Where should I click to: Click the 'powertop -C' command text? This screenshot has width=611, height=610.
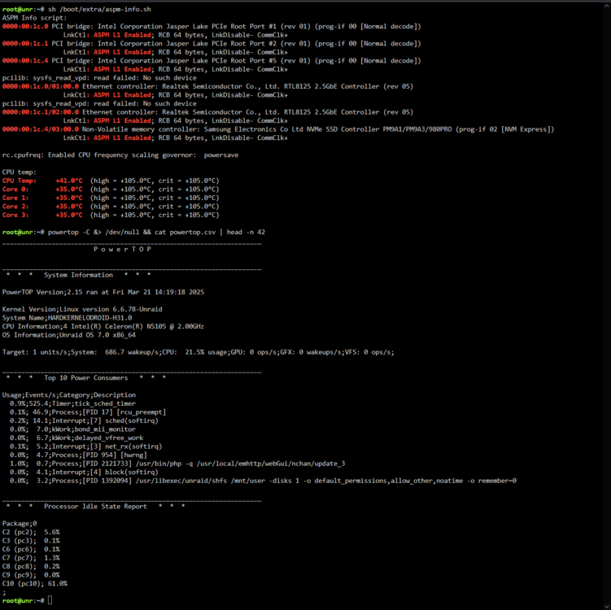68,232
